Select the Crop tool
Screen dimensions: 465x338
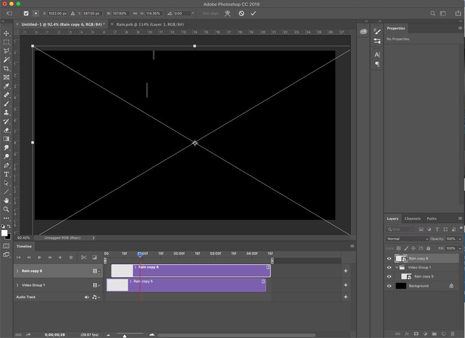click(x=6, y=69)
